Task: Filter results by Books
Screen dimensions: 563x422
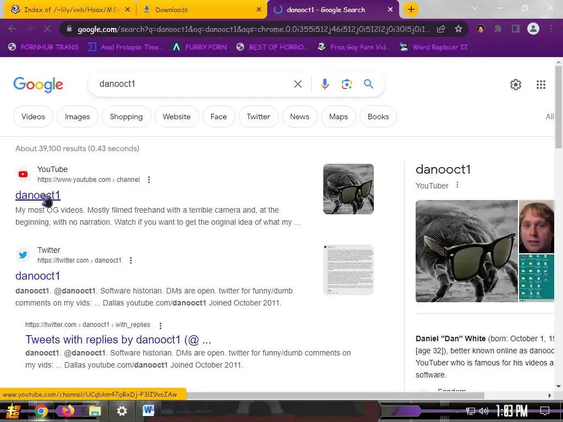Action: [378, 116]
